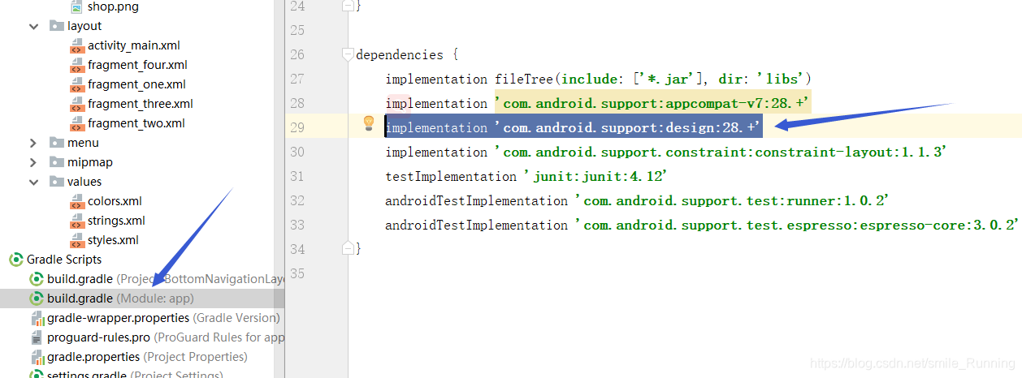Click the word dependencies in the editor
1022x378 pixels.
click(x=400, y=55)
